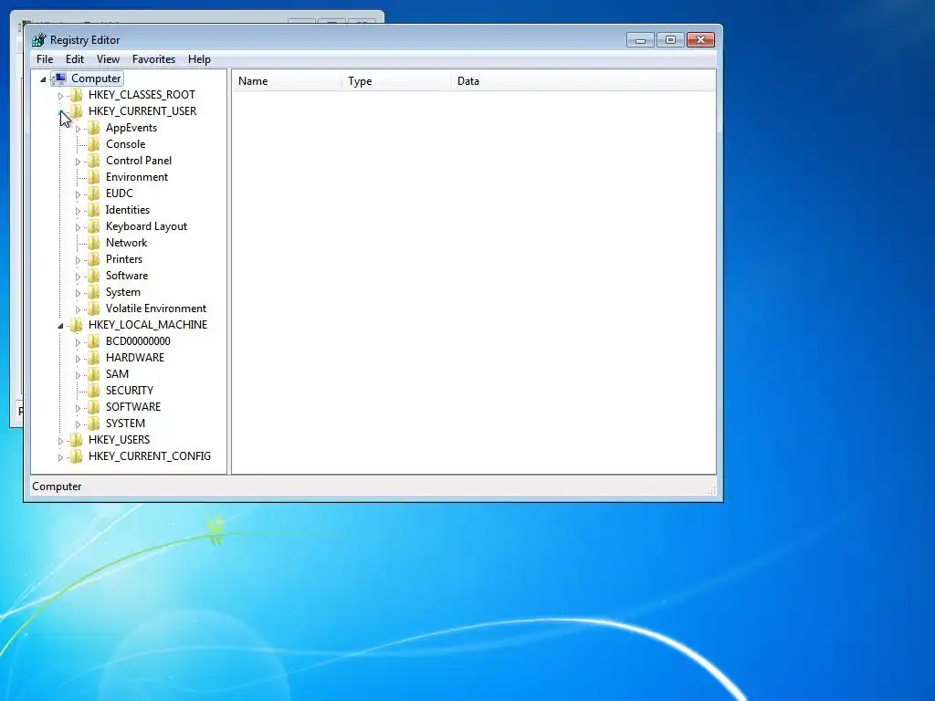The height and width of the screenshot is (701, 935).
Task: Close the Registry Editor window
Action: pyautogui.click(x=700, y=40)
